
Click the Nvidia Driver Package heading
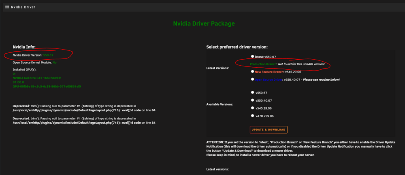204,24
